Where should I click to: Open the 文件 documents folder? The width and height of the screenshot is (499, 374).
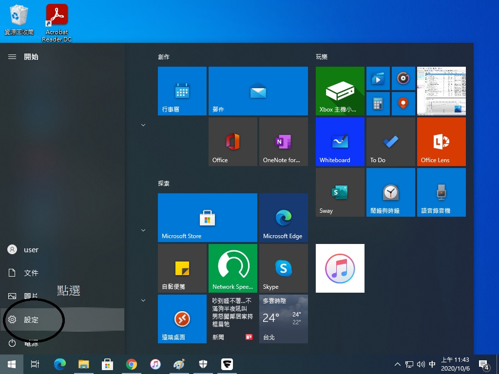(x=62, y=273)
